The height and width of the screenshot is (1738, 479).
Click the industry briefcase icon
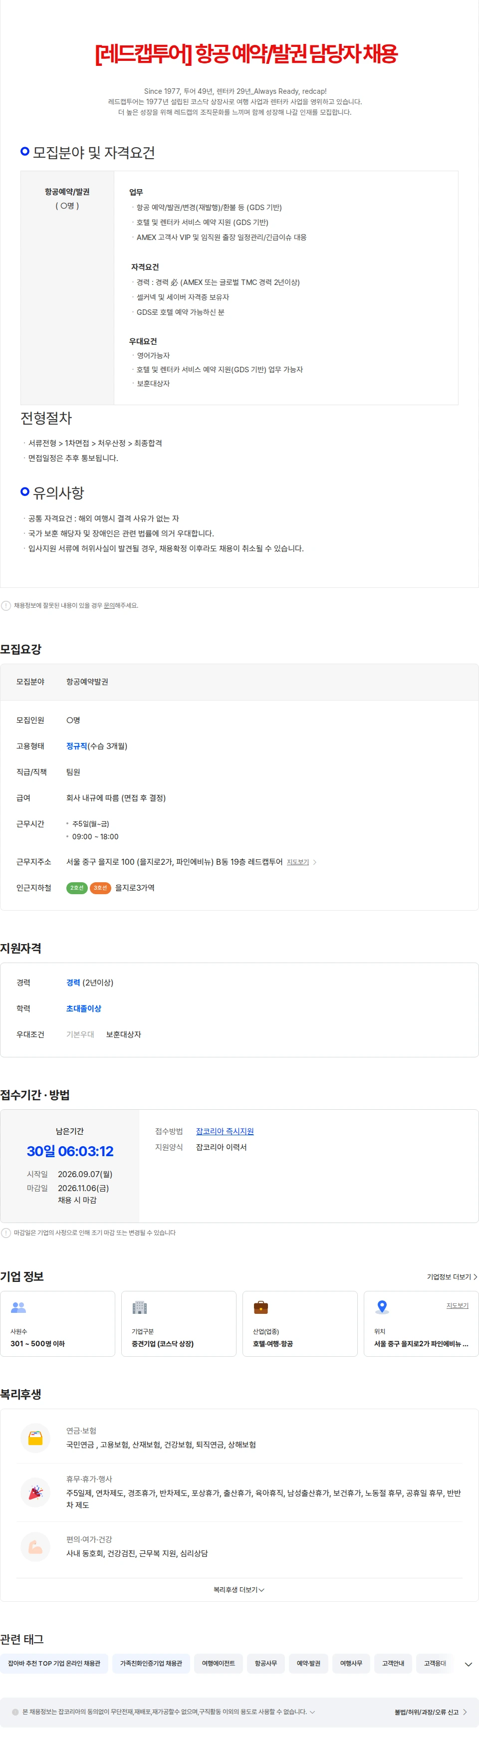pyautogui.click(x=260, y=1307)
